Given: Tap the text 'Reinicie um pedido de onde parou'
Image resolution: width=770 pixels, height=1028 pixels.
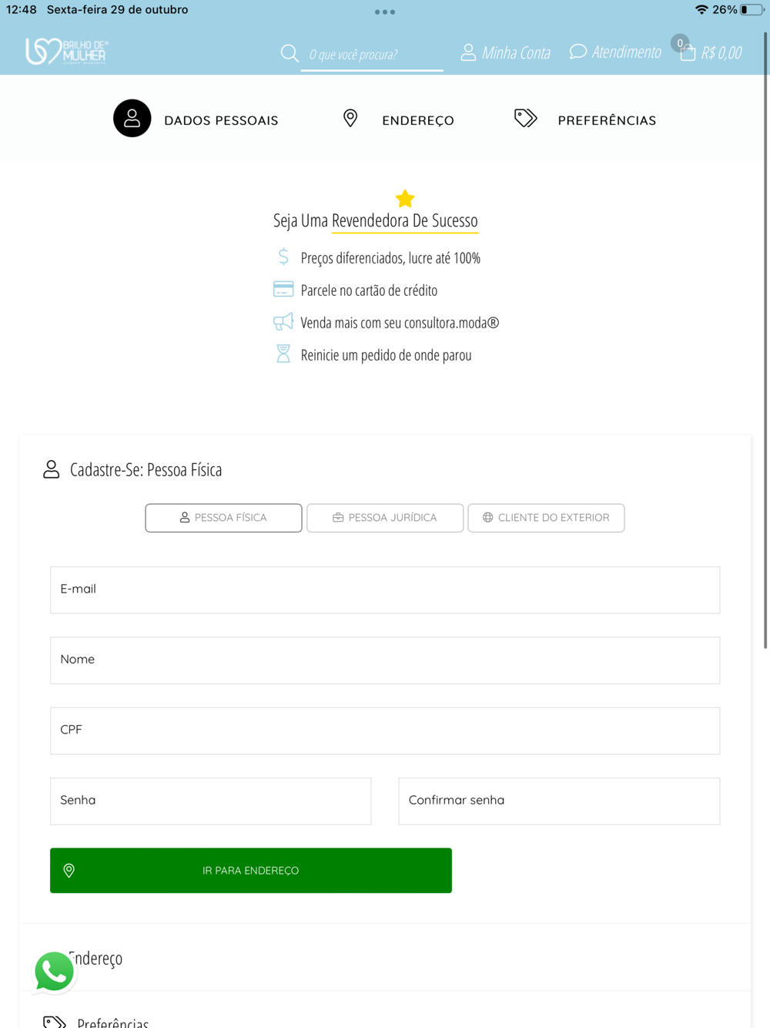Looking at the screenshot, I should (386, 355).
